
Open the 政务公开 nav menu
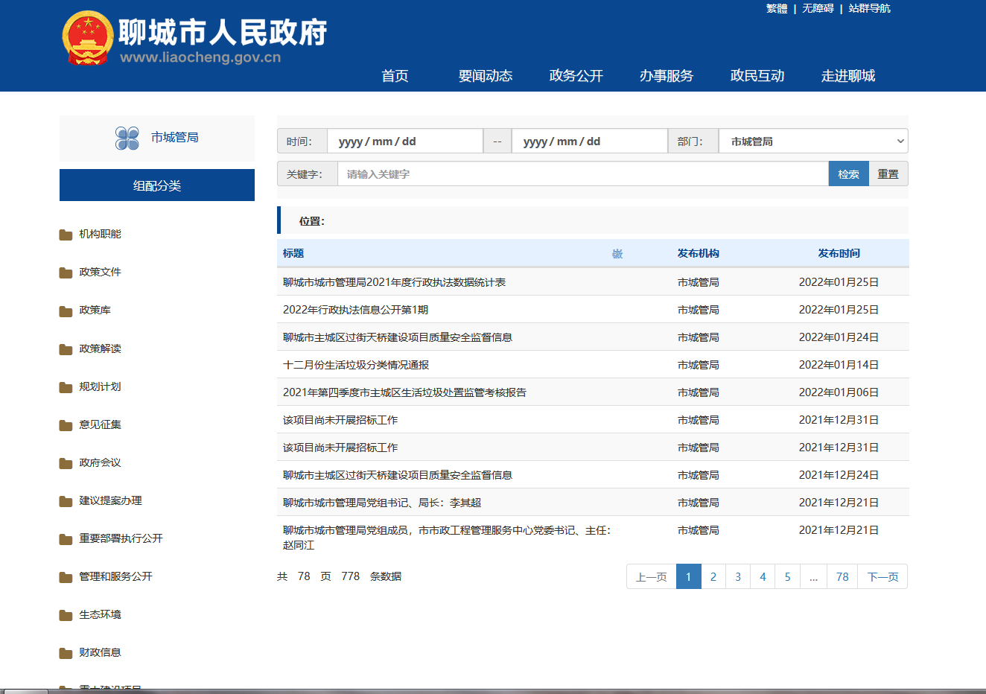tap(576, 76)
